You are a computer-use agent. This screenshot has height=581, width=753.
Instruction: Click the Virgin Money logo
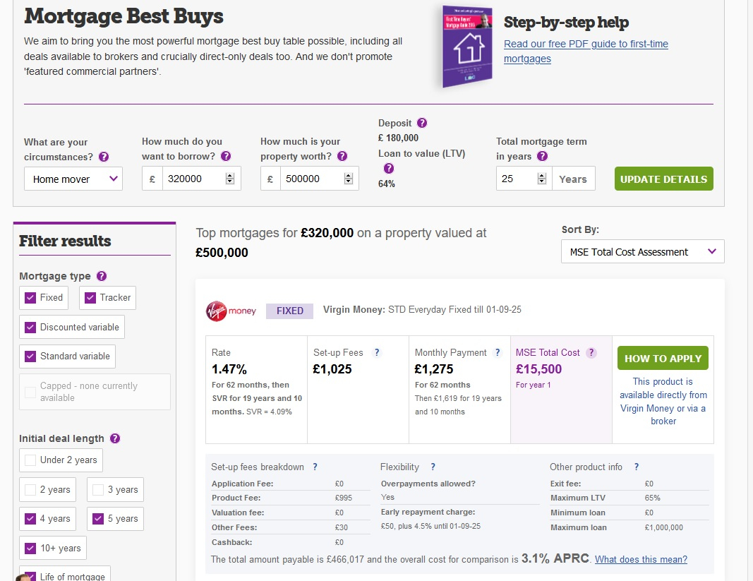coord(231,311)
